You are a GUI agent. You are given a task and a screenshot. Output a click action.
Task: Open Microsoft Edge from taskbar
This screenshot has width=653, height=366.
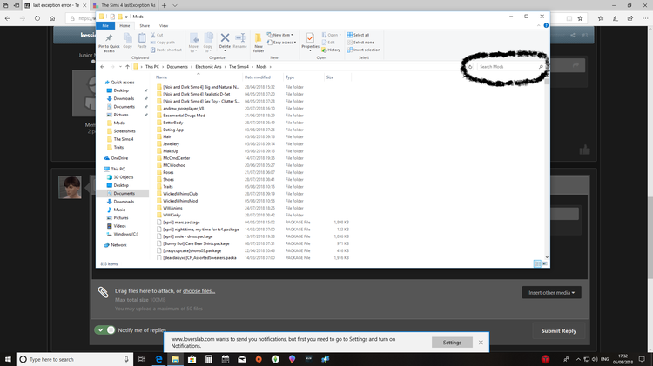[x=158, y=359]
